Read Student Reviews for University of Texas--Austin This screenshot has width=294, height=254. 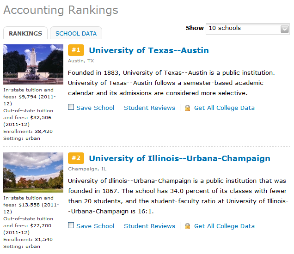click(x=149, y=108)
